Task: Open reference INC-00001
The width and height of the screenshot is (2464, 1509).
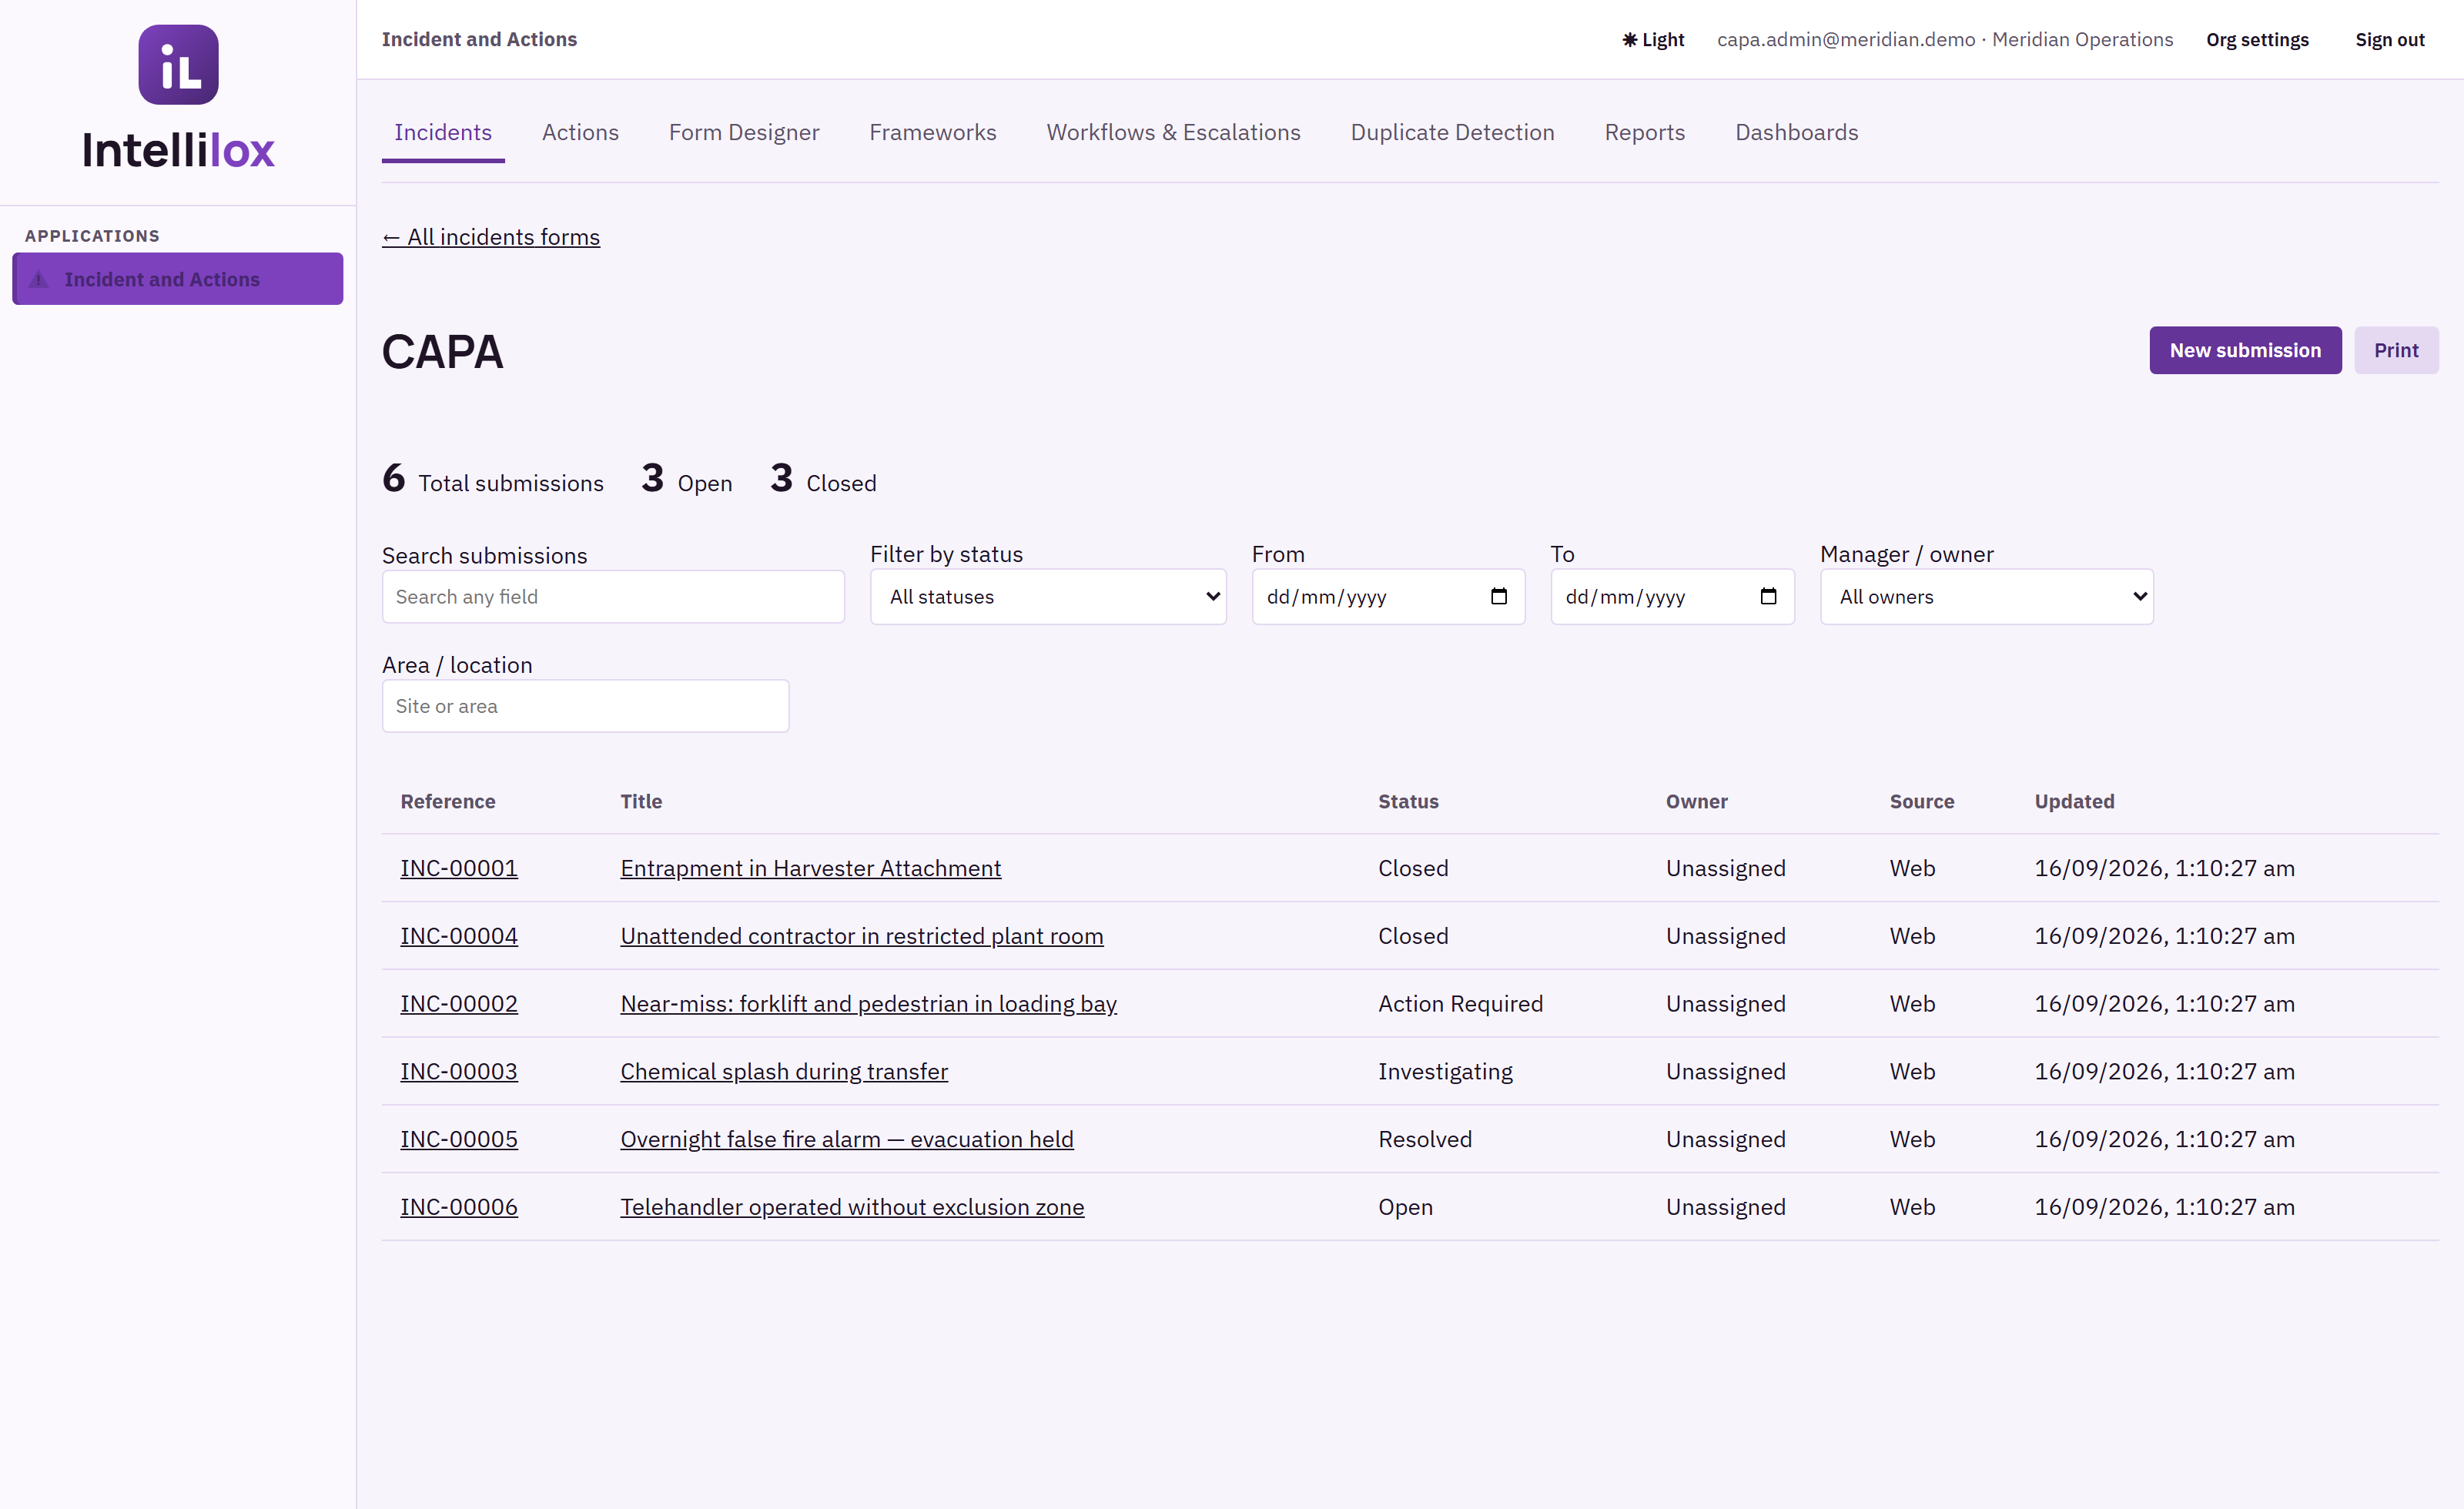Action: 459,868
